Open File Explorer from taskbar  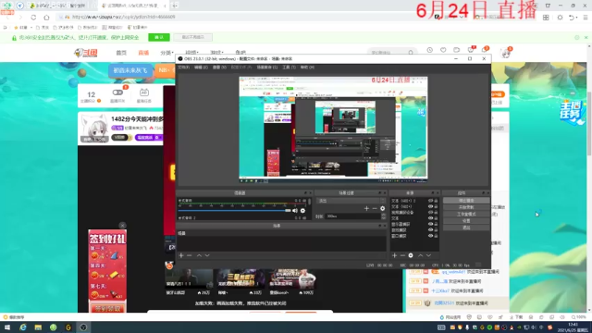(38, 327)
